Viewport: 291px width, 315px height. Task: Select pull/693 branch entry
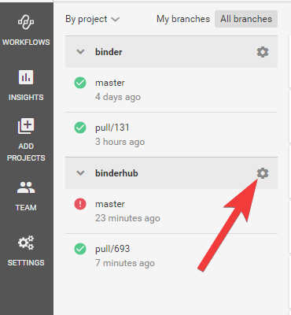click(171, 256)
